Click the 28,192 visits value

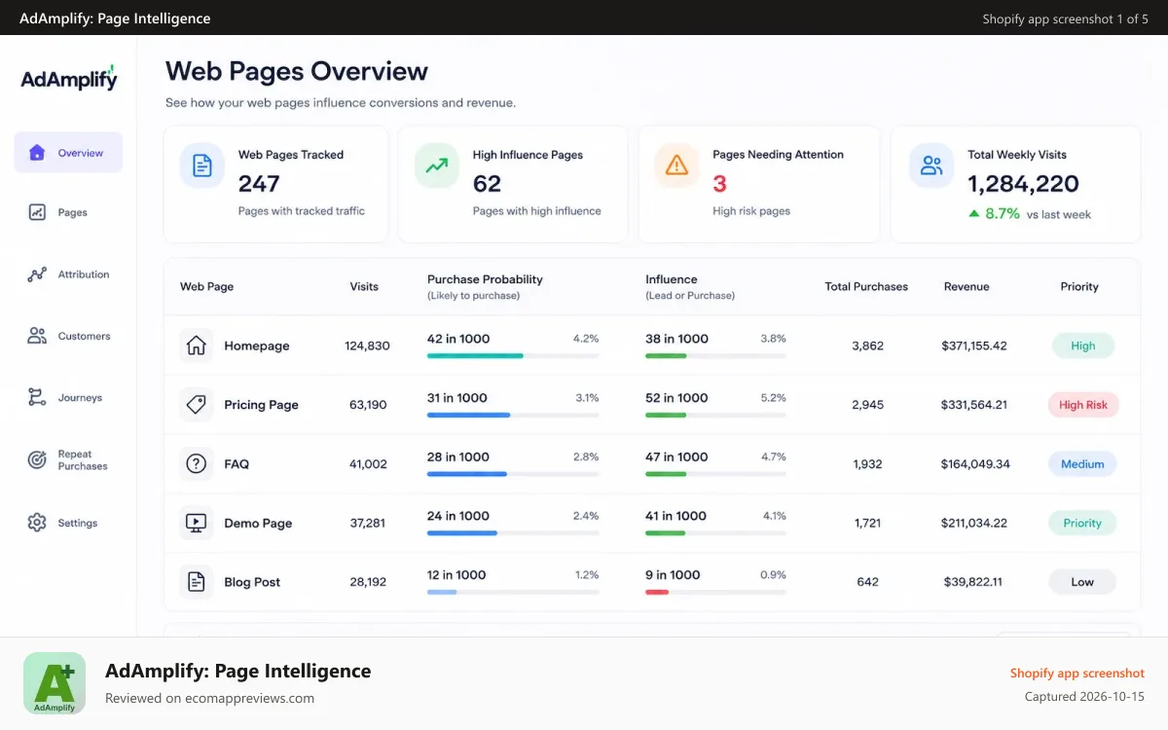point(368,582)
